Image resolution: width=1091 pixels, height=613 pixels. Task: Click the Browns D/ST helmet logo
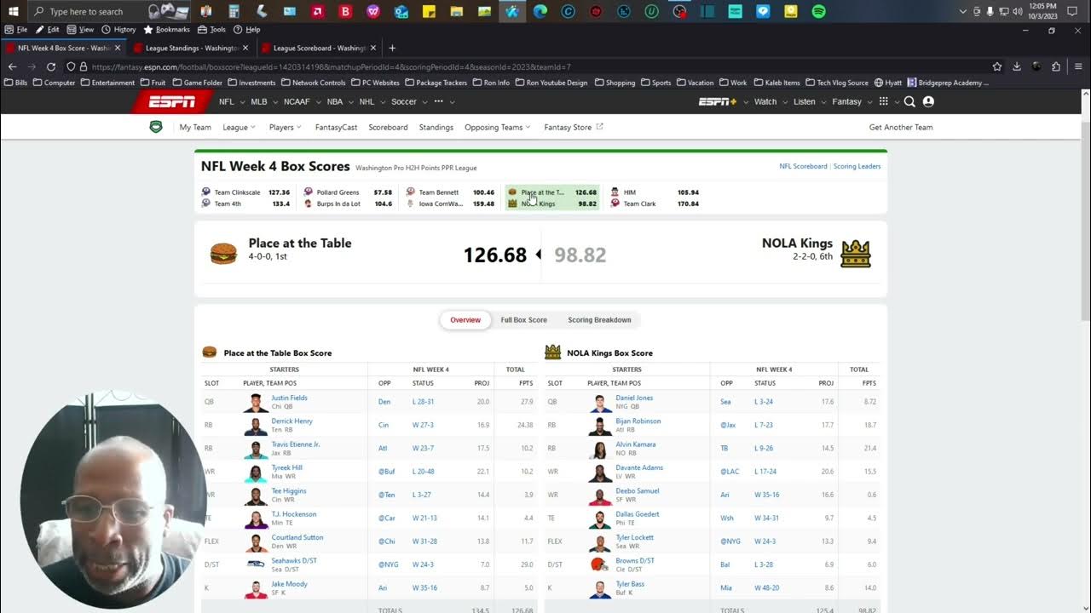pos(600,563)
